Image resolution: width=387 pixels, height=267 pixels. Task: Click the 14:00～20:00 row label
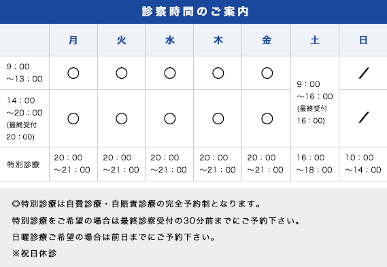(24, 119)
